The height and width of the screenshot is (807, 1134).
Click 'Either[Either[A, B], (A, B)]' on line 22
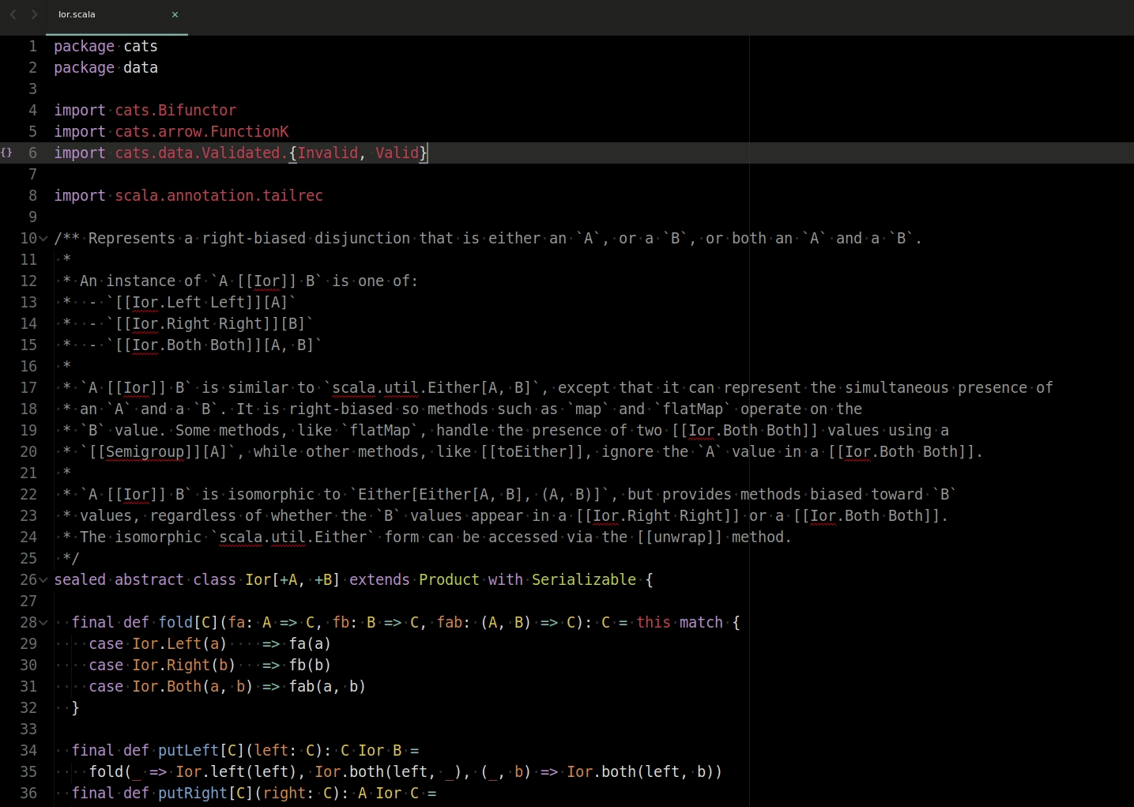pos(480,494)
